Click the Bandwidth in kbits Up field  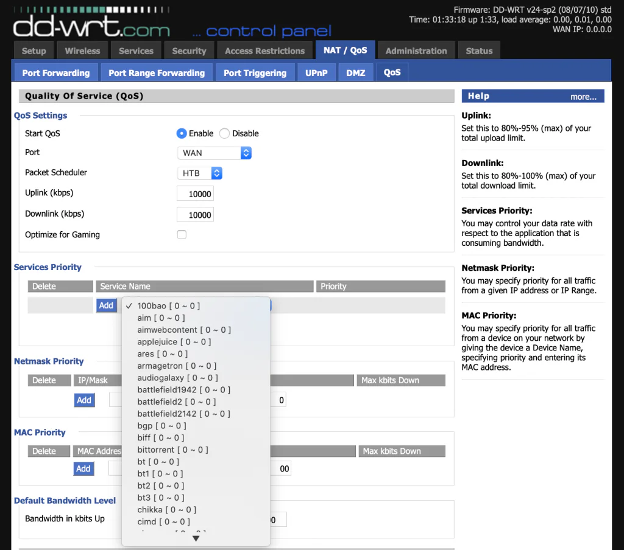(278, 520)
